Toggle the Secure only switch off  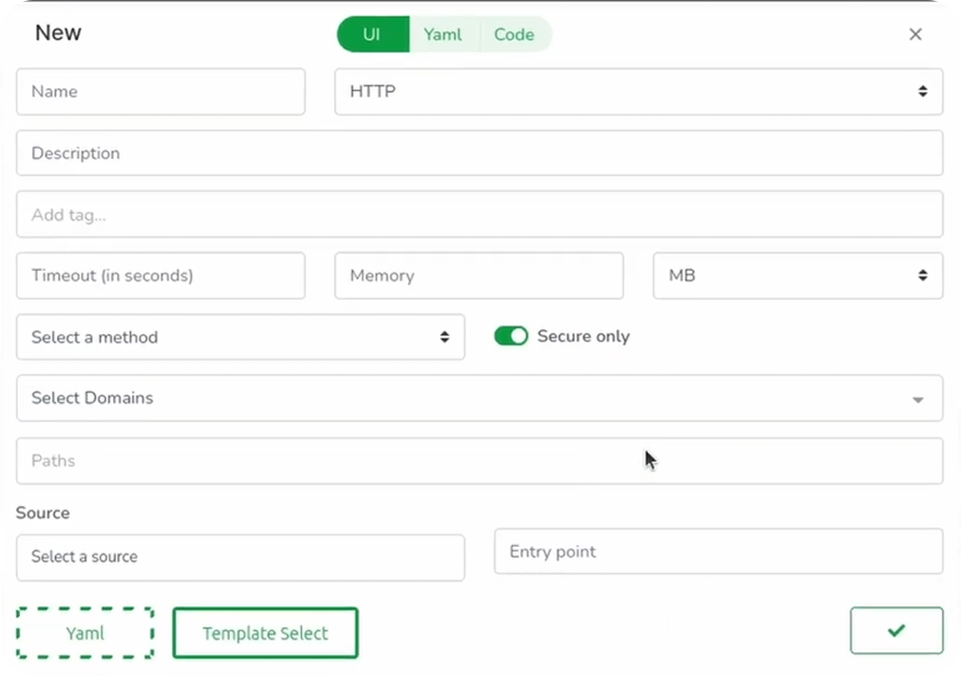[510, 336]
